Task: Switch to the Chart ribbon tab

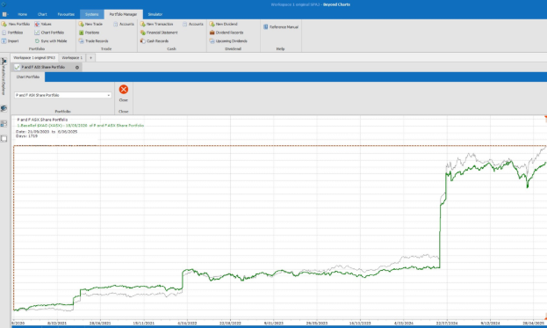Action: 42,14
